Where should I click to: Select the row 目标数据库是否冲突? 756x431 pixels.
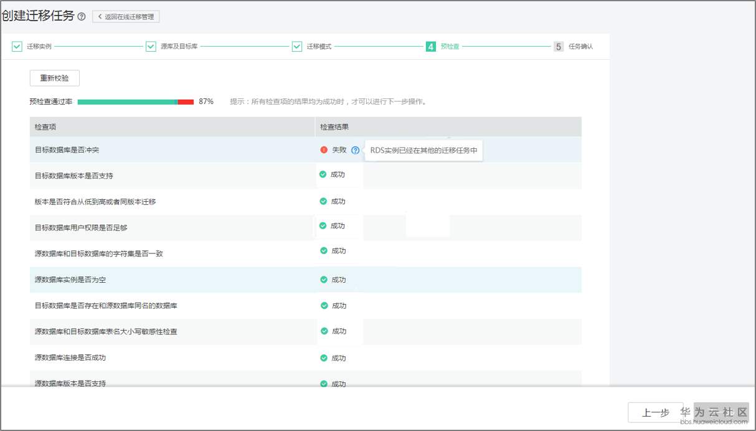[306, 150]
